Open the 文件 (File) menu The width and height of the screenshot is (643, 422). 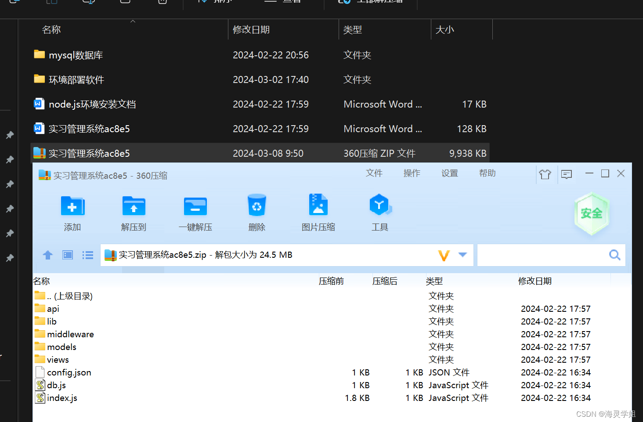pos(374,173)
